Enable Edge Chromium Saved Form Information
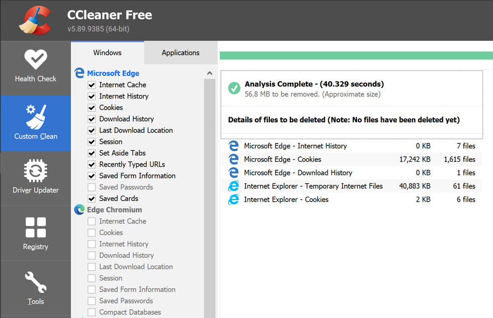The image size is (493, 318). 92,289
